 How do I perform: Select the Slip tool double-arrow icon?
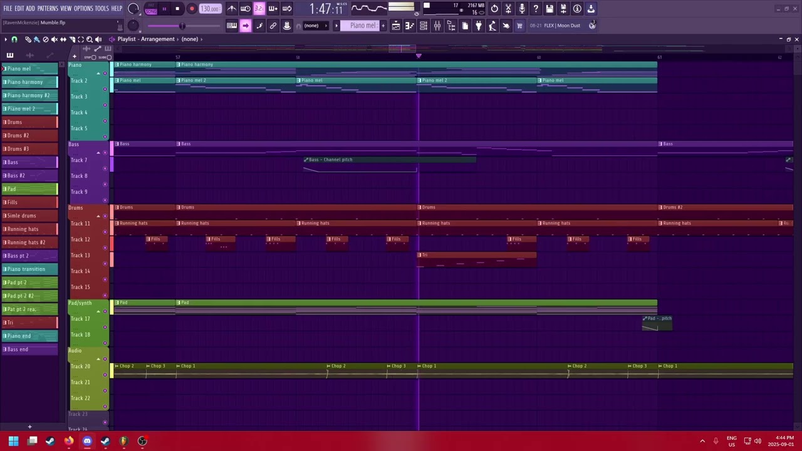(63, 39)
